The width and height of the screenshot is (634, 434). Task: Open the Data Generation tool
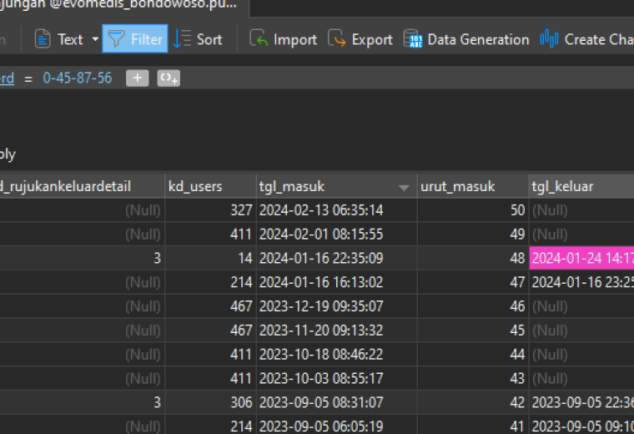tap(466, 39)
